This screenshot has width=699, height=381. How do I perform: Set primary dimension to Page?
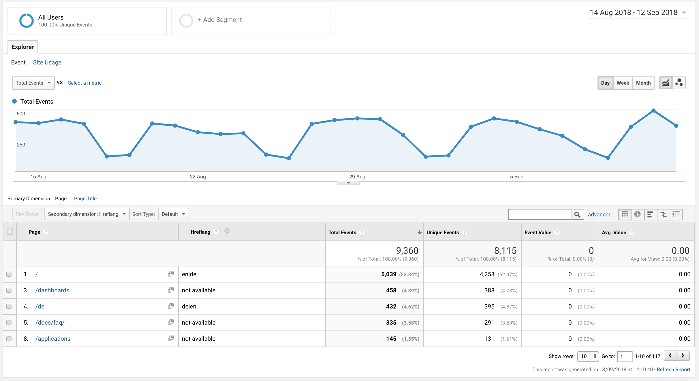61,199
